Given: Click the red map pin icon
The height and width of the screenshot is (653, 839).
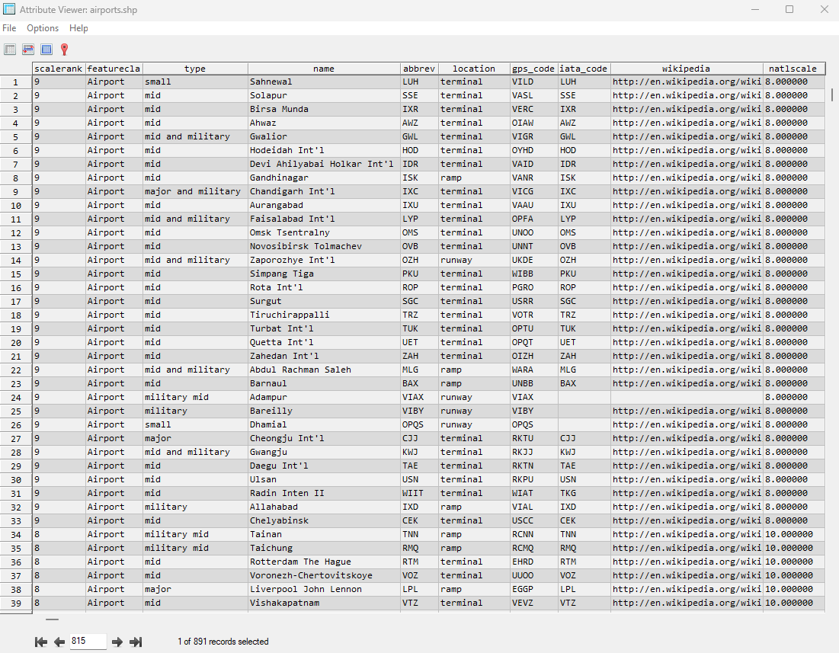Looking at the screenshot, I should coord(65,50).
